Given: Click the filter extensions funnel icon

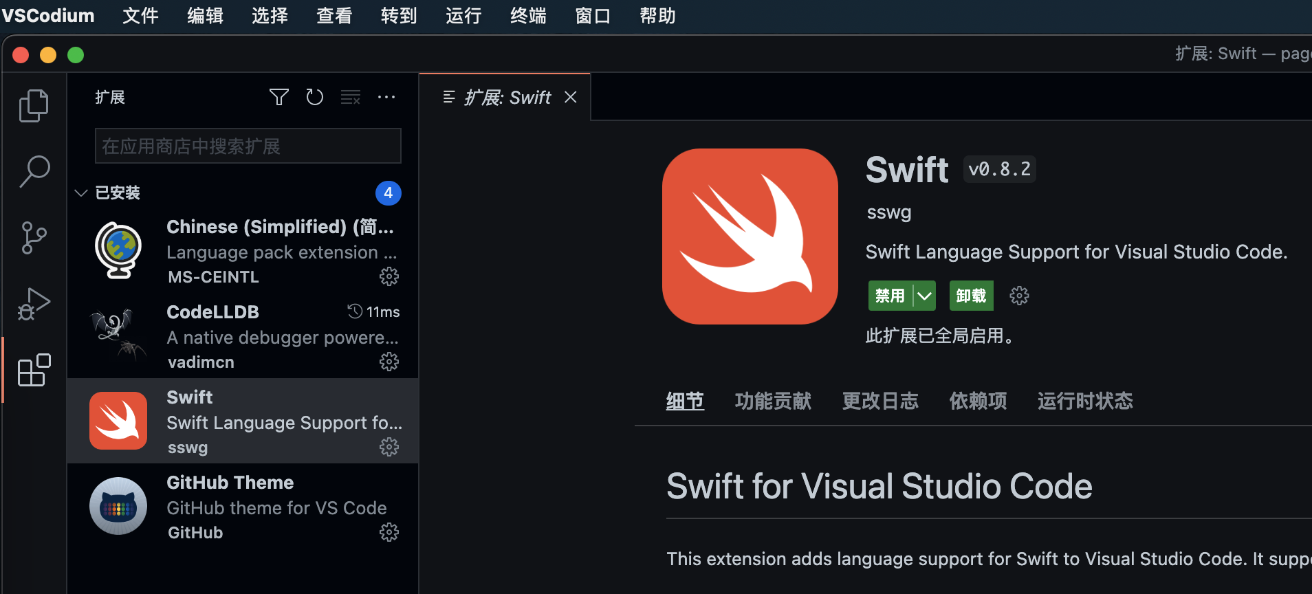Looking at the screenshot, I should tap(278, 97).
